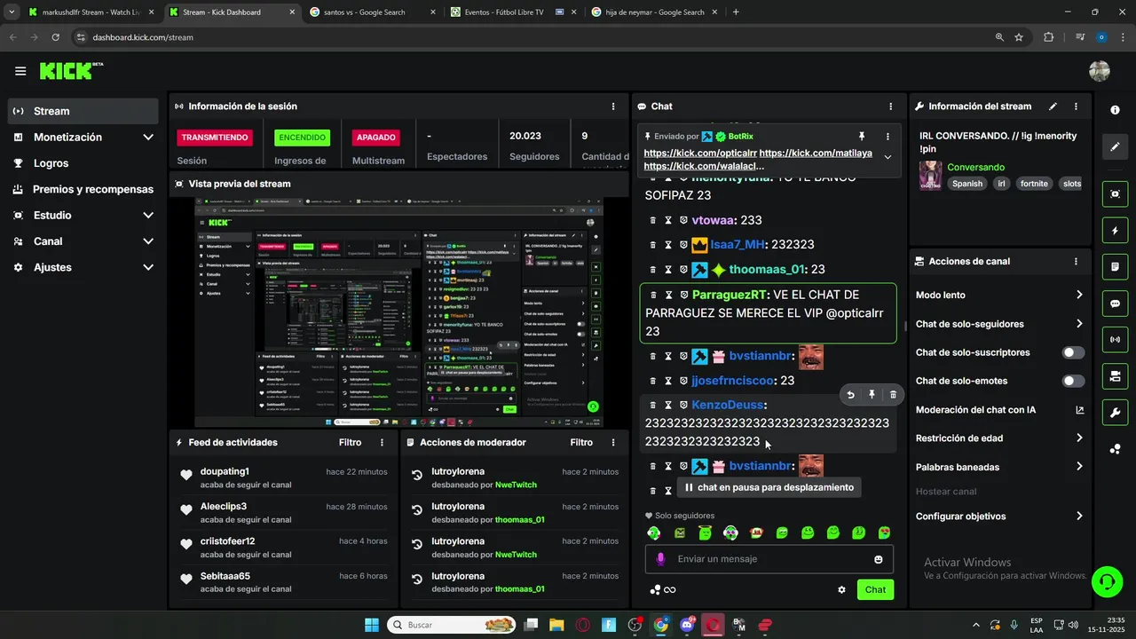Open Feed de actividades Filtro
The image size is (1136, 639).
[x=350, y=442]
